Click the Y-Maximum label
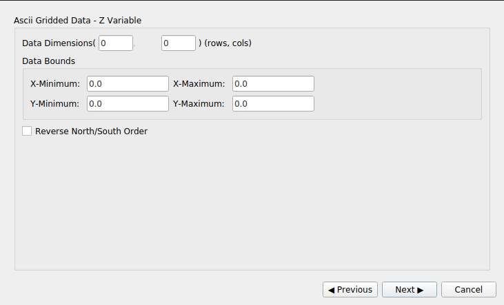504x305 pixels. [199, 103]
